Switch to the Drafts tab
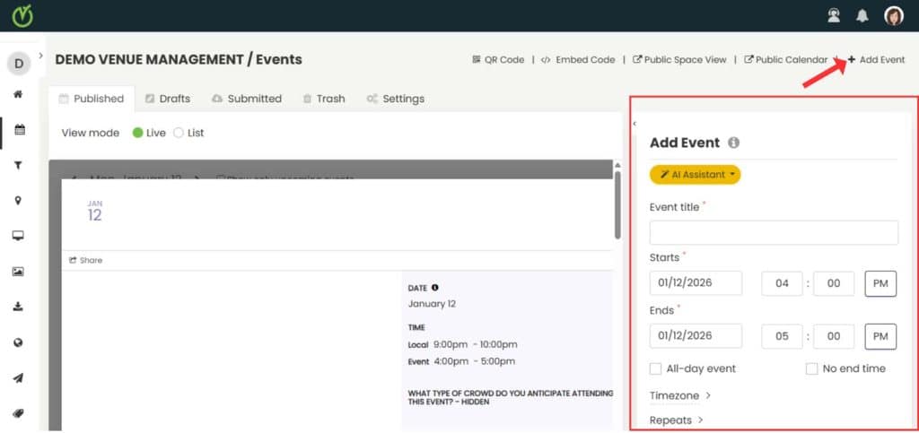 click(x=168, y=99)
